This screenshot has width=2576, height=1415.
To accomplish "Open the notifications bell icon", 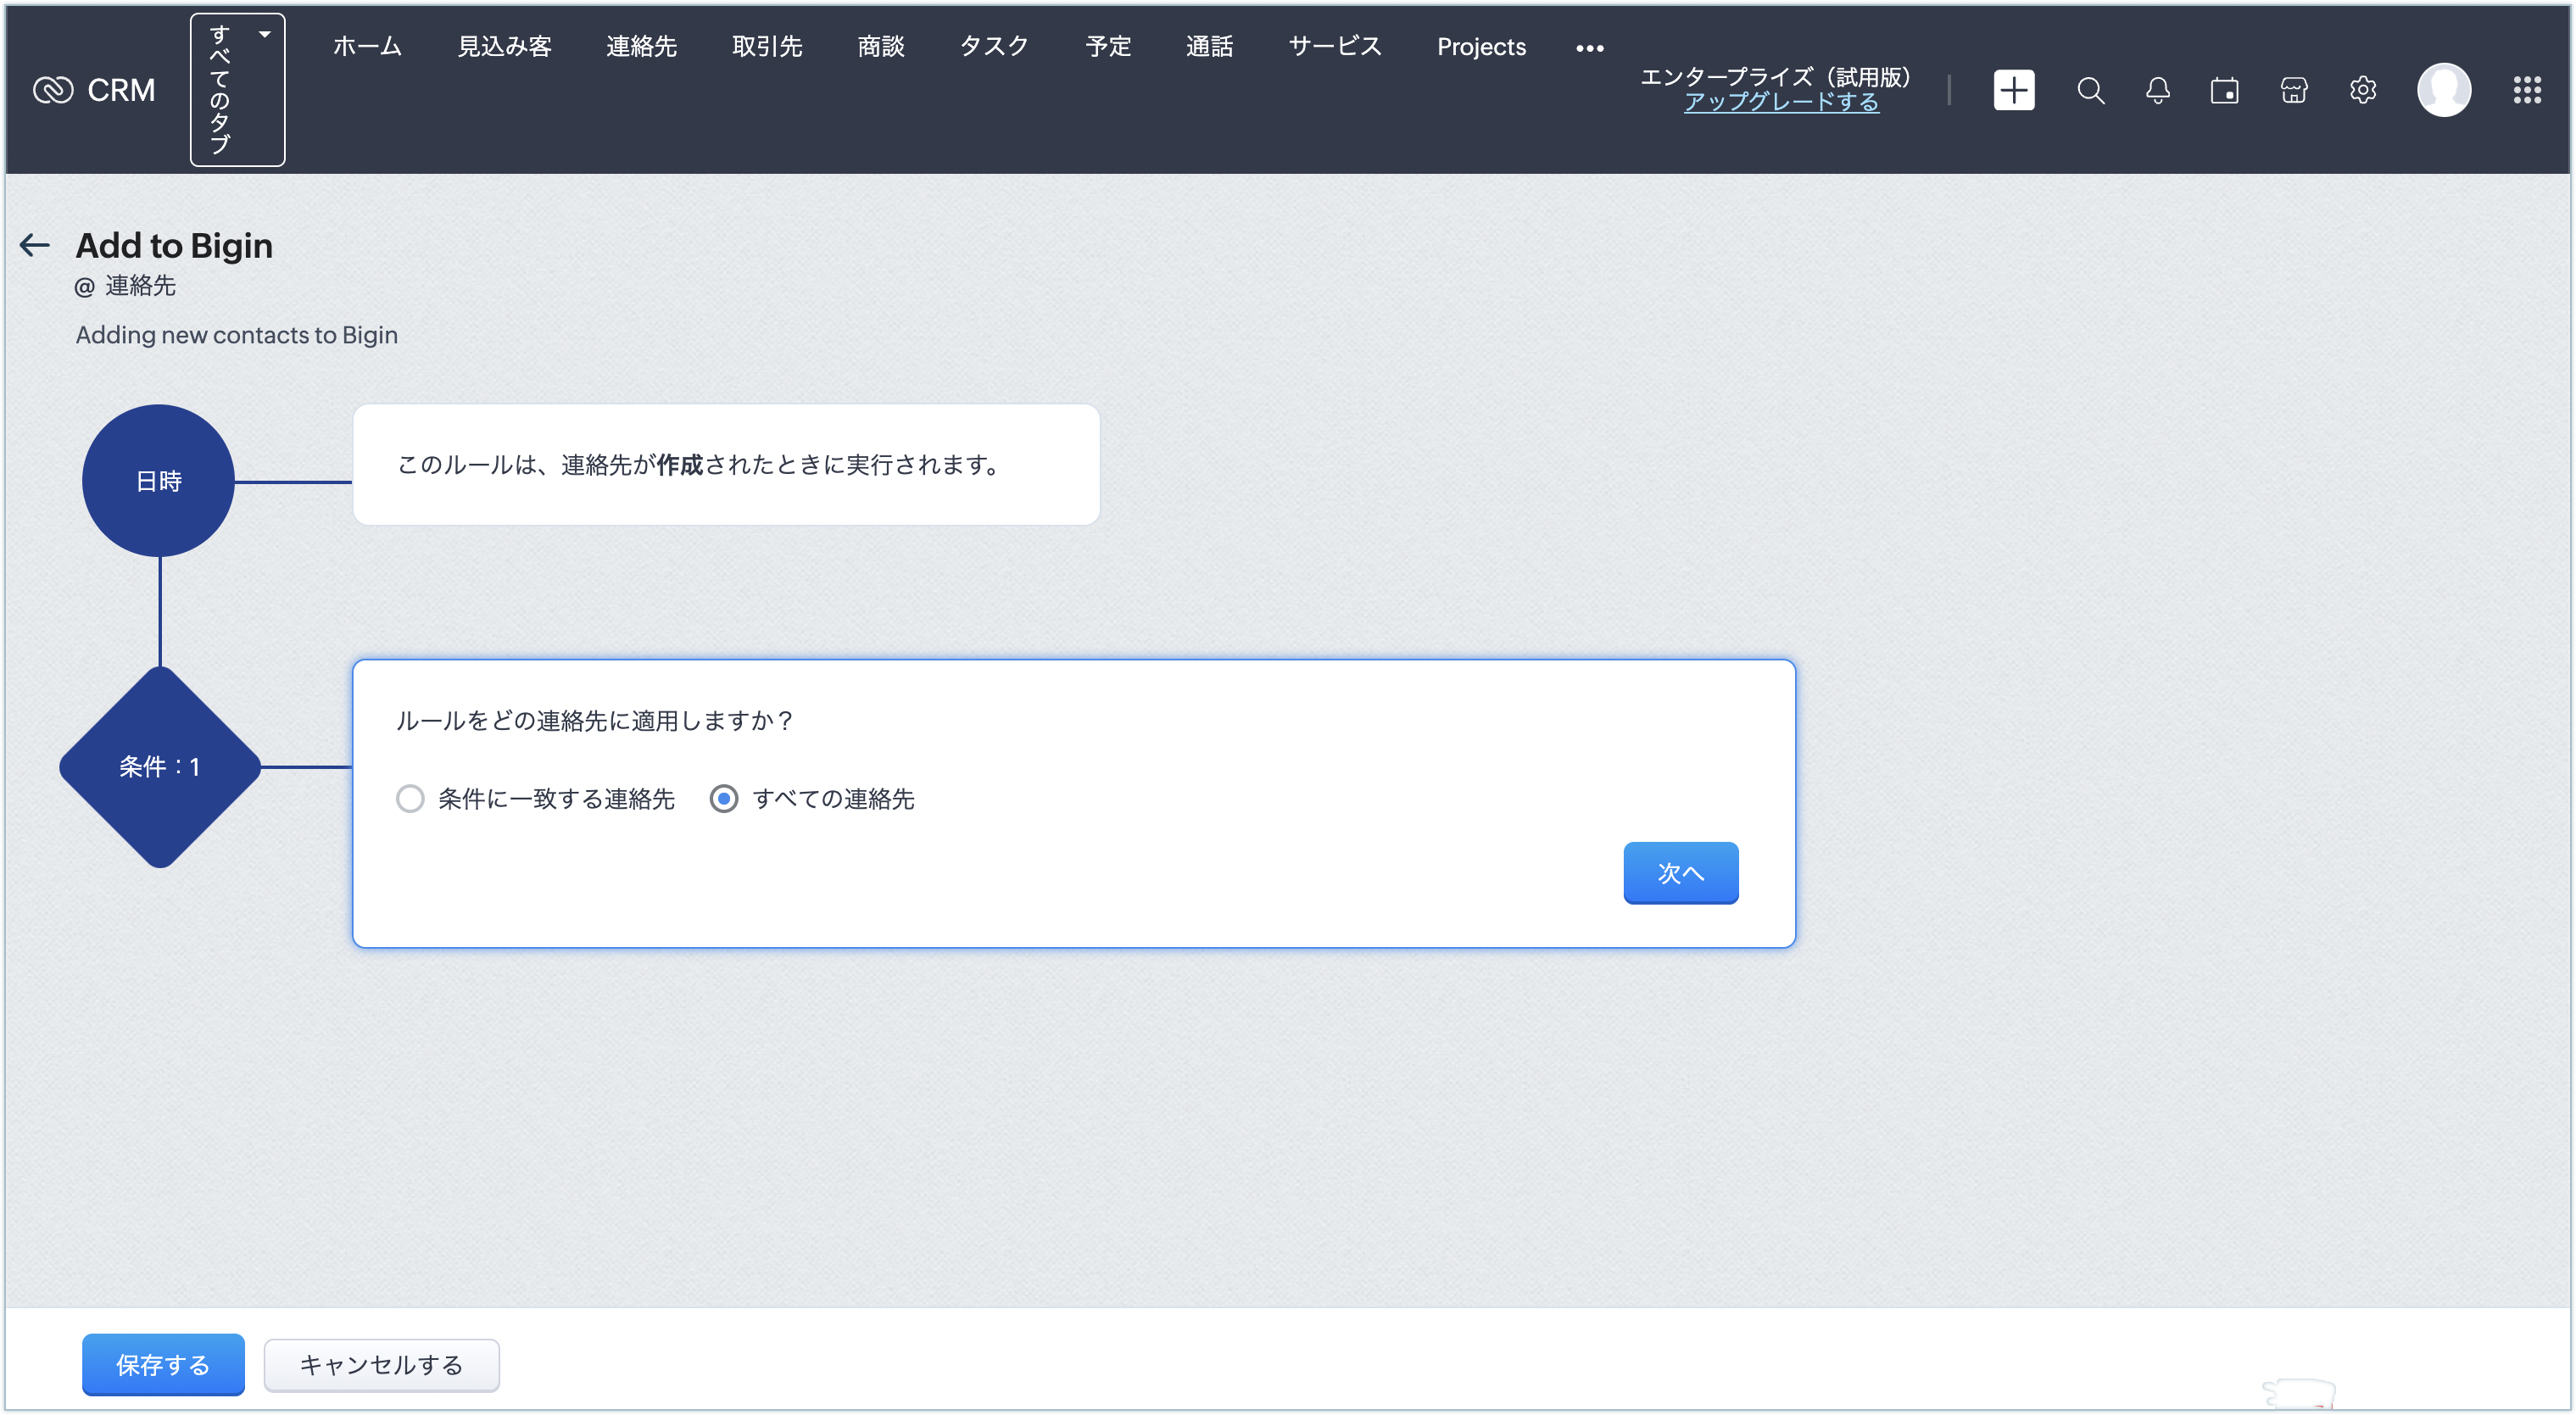I will (2157, 90).
